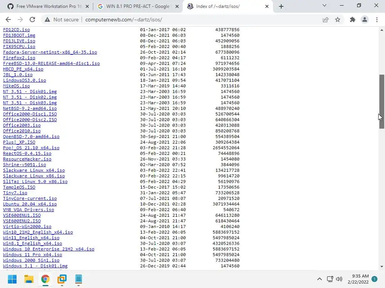Download Win8.1_English_x64.iso
This screenshot has height=288, width=385.
tap(33, 244)
